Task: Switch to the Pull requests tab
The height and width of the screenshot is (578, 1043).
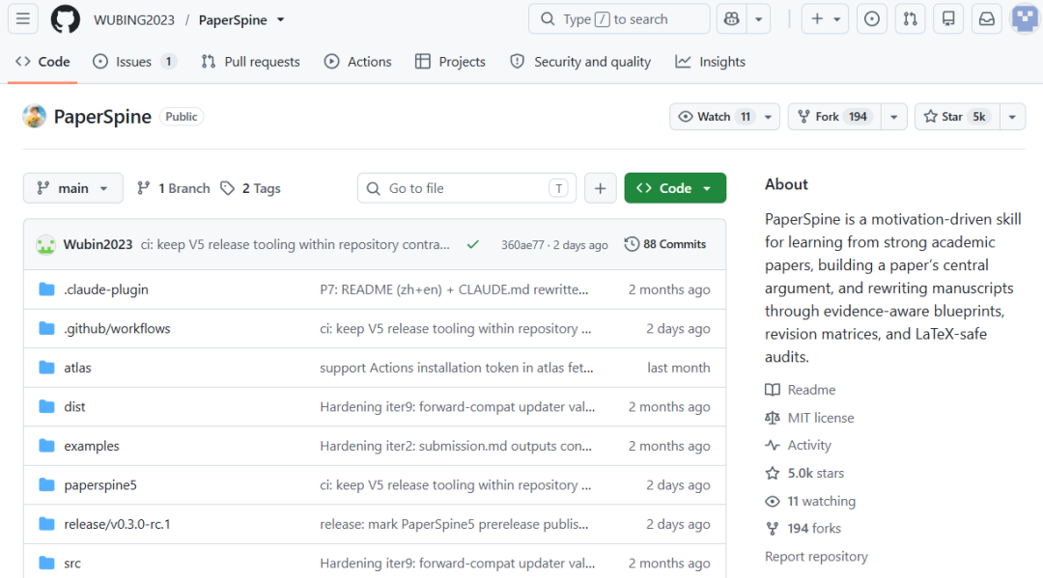Action: (x=251, y=62)
